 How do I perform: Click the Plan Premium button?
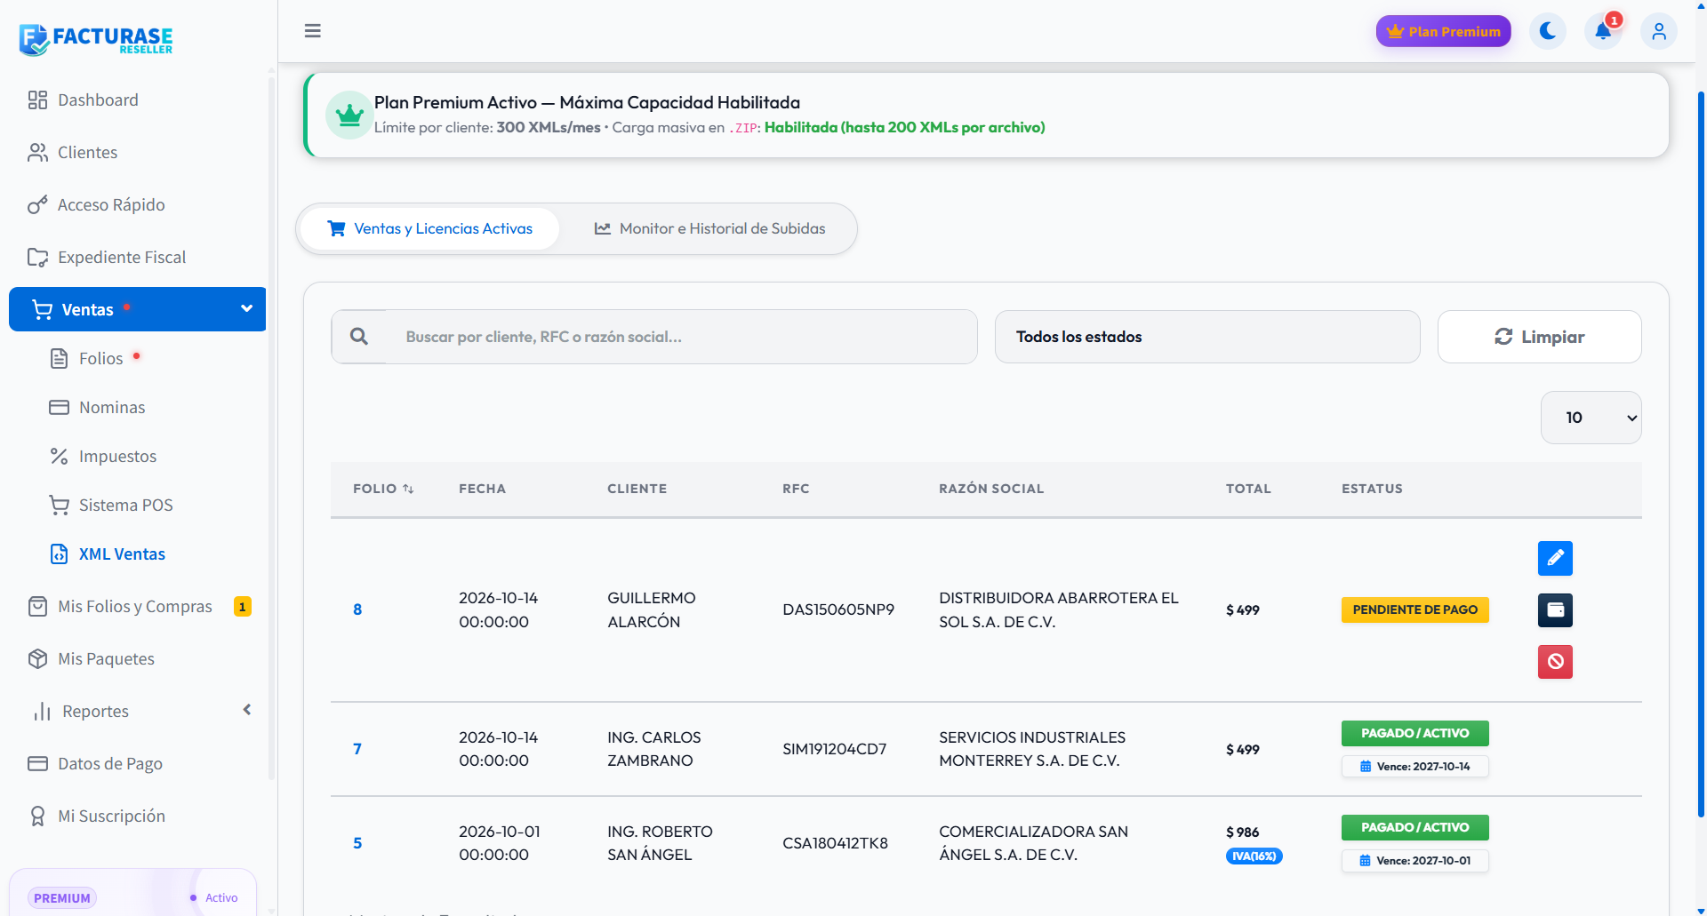click(x=1443, y=31)
